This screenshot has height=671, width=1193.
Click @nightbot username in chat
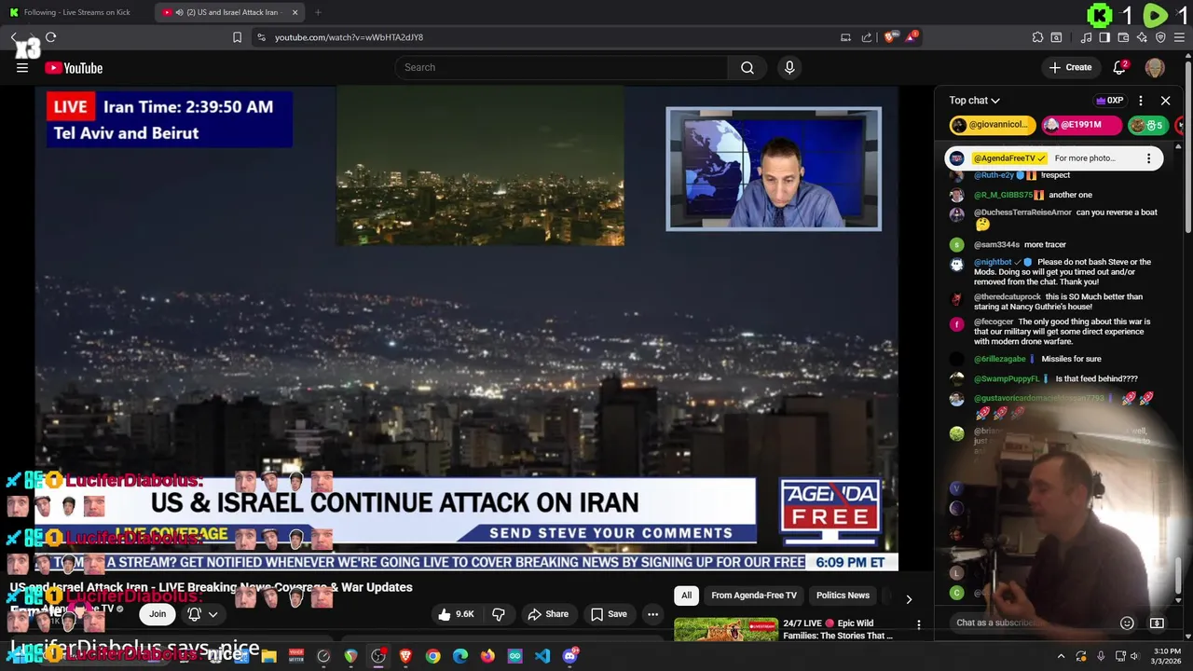pos(993,262)
